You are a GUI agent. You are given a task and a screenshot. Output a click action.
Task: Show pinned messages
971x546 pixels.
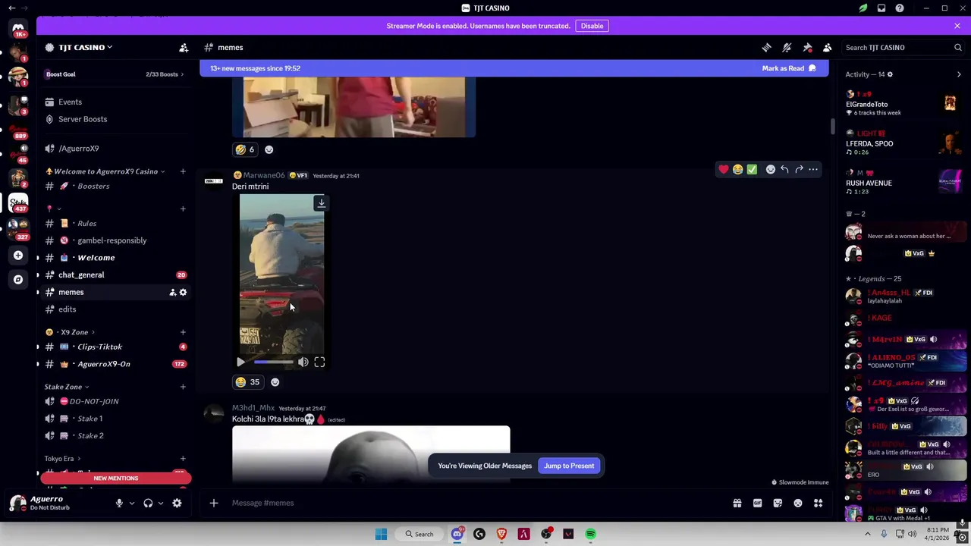point(807,48)
